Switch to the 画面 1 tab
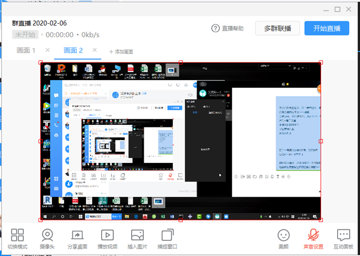Viewport: 360px width, 256px height. (x=27, y=50)
